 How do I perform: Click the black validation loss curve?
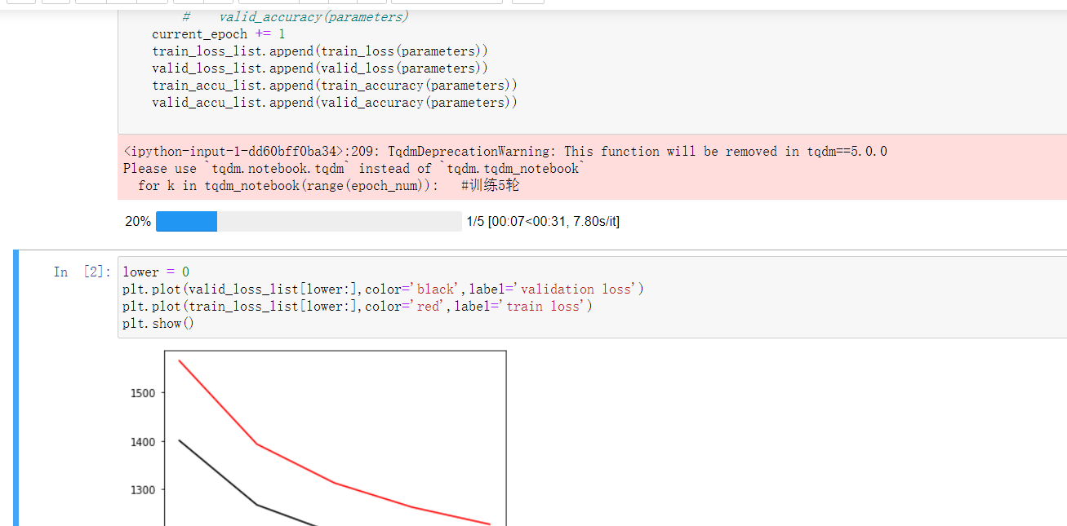(257, 504)
